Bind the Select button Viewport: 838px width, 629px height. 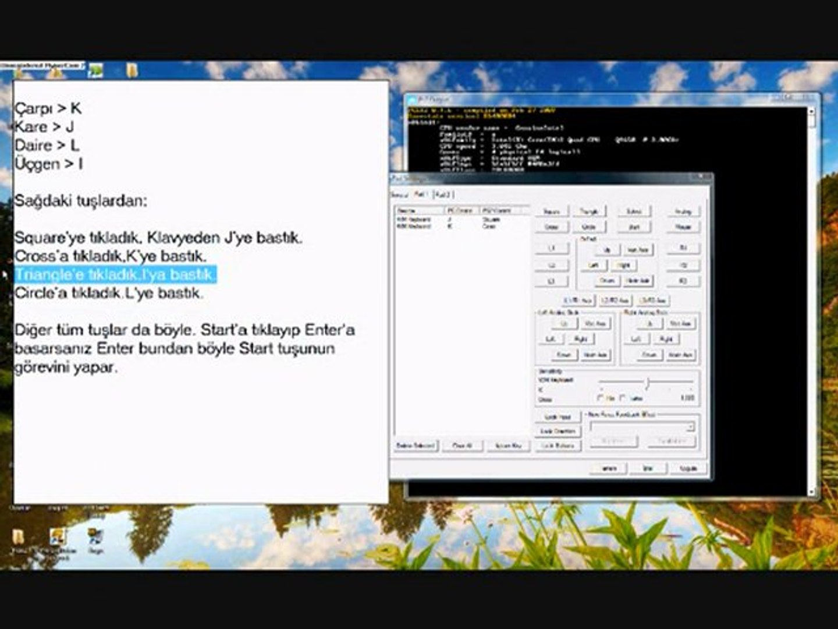coord(634,211)
